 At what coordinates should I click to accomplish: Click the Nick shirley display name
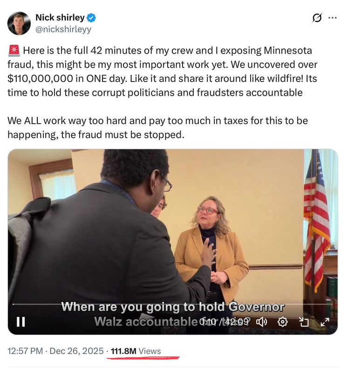pyautogui.click(x=60, y=18)
